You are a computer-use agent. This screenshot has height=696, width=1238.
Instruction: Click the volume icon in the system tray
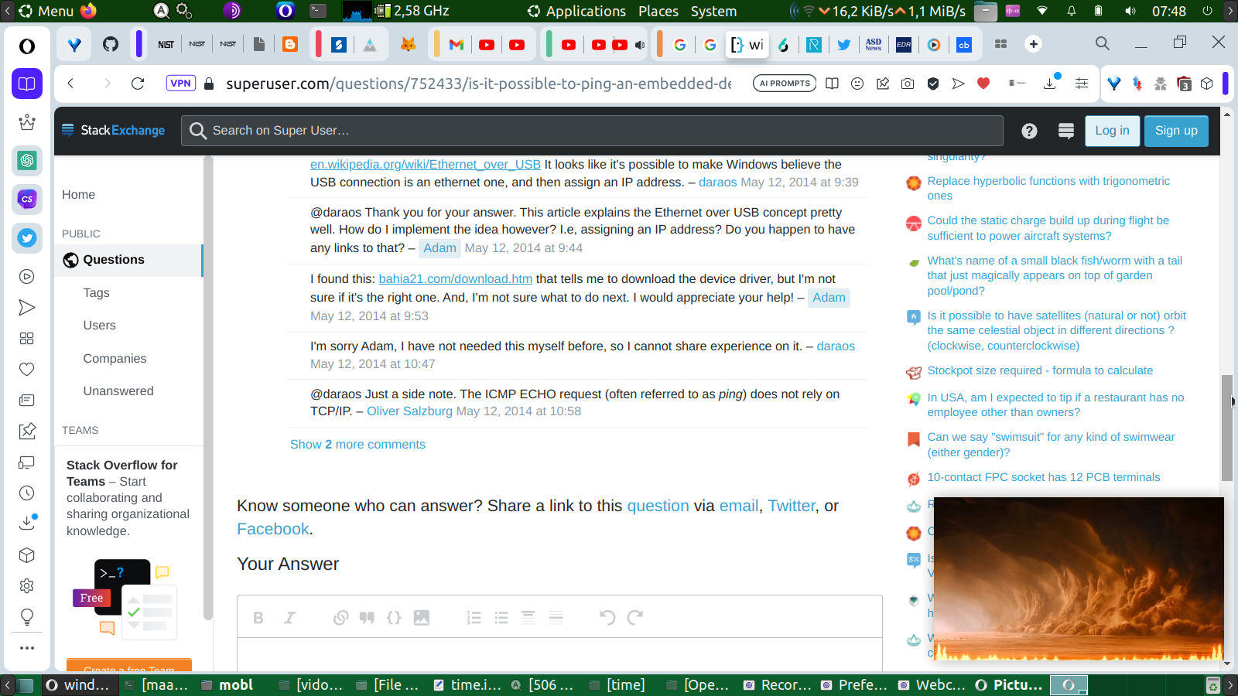click(1130, 11)
